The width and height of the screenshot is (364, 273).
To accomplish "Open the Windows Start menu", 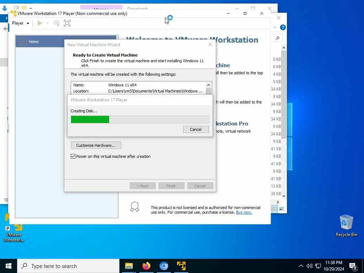I will 9,266.
